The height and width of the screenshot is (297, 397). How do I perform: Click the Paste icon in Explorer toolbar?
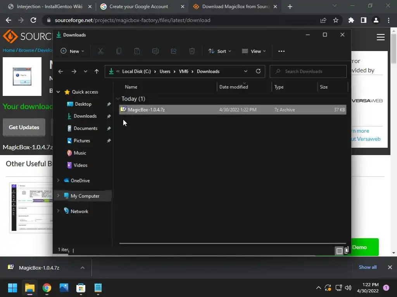tap(137, 51)
